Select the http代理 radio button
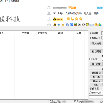Image resolution: width=103 pixels, height=103 pixels. (x=90, y=92)
